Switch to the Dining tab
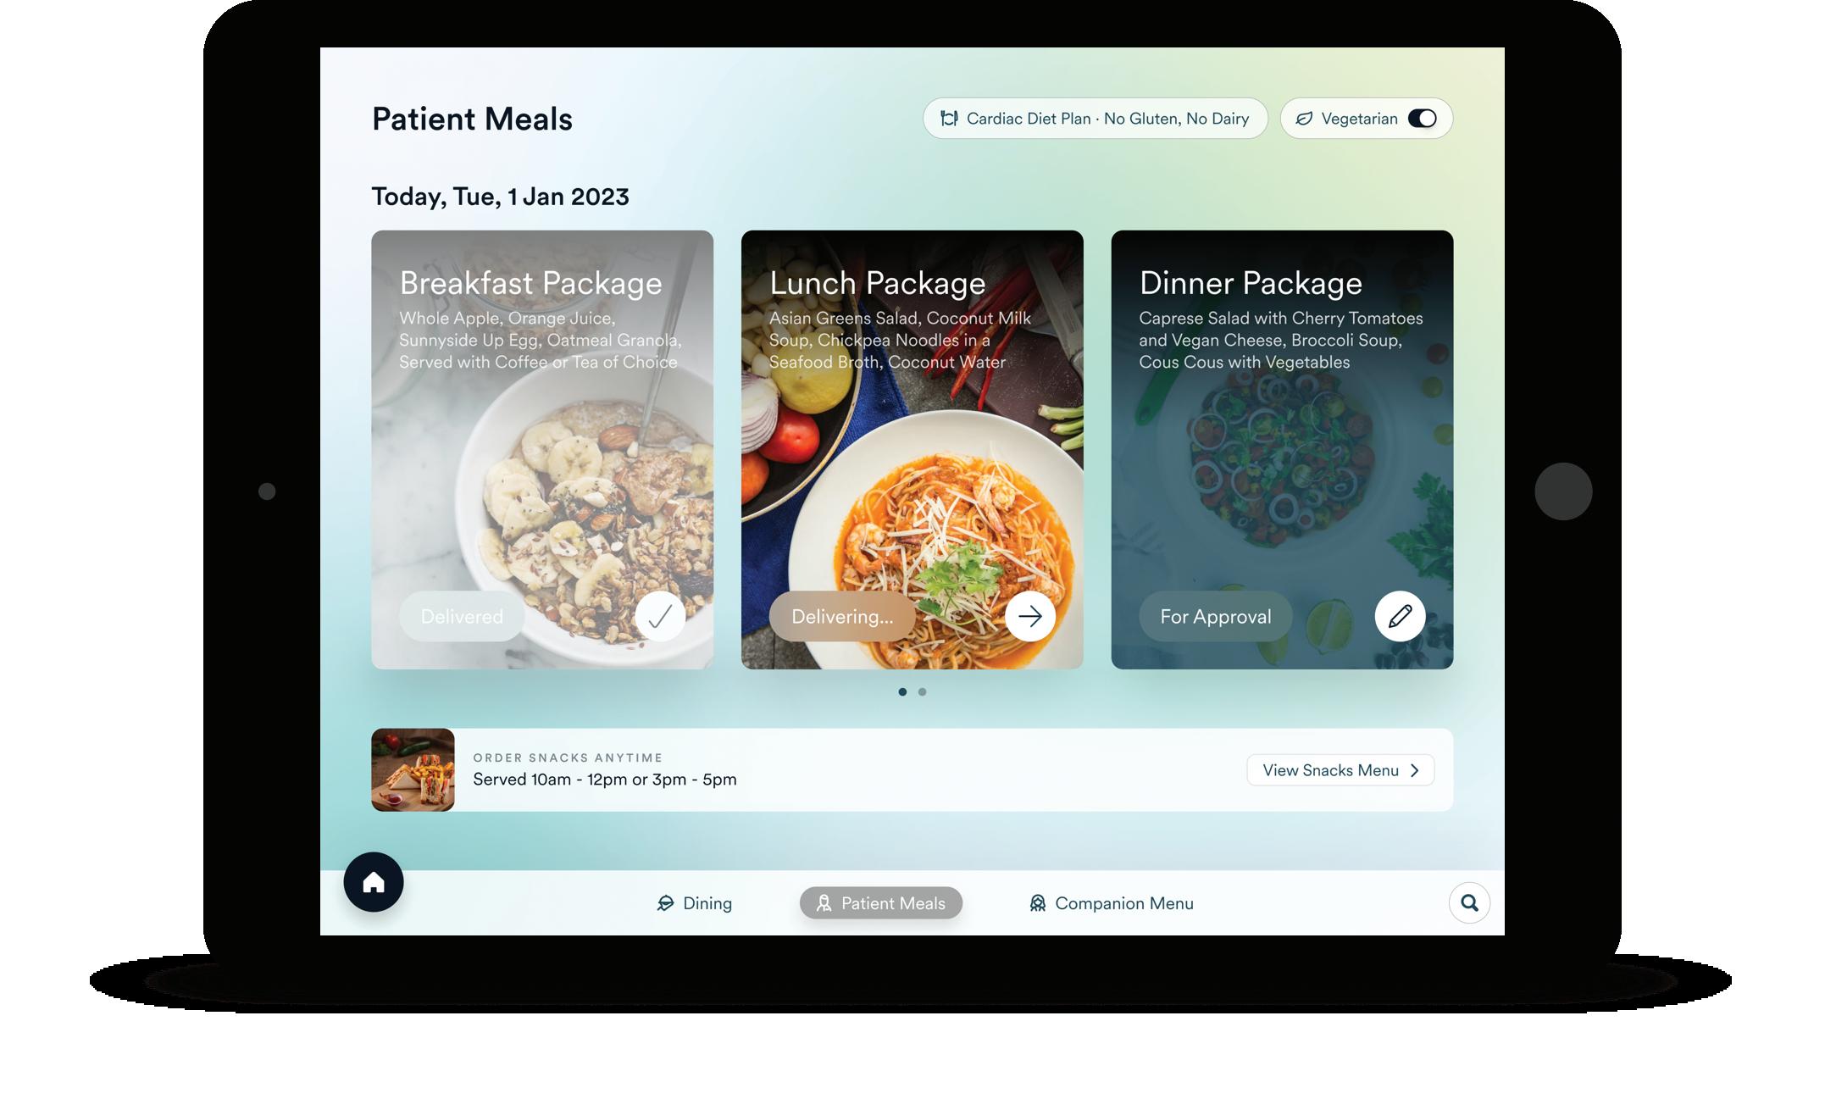 (695, 903)
